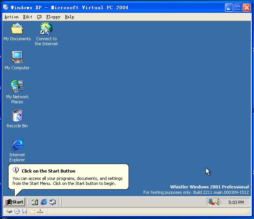Launch Outlook Express from quick launch
This screenshot has height=219, width=254.
click(53, 202)
